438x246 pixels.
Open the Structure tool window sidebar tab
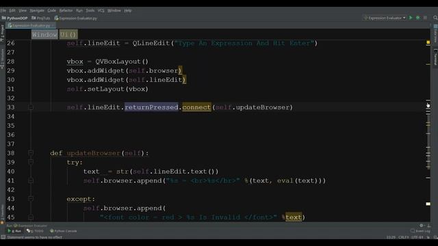[3, 59]
